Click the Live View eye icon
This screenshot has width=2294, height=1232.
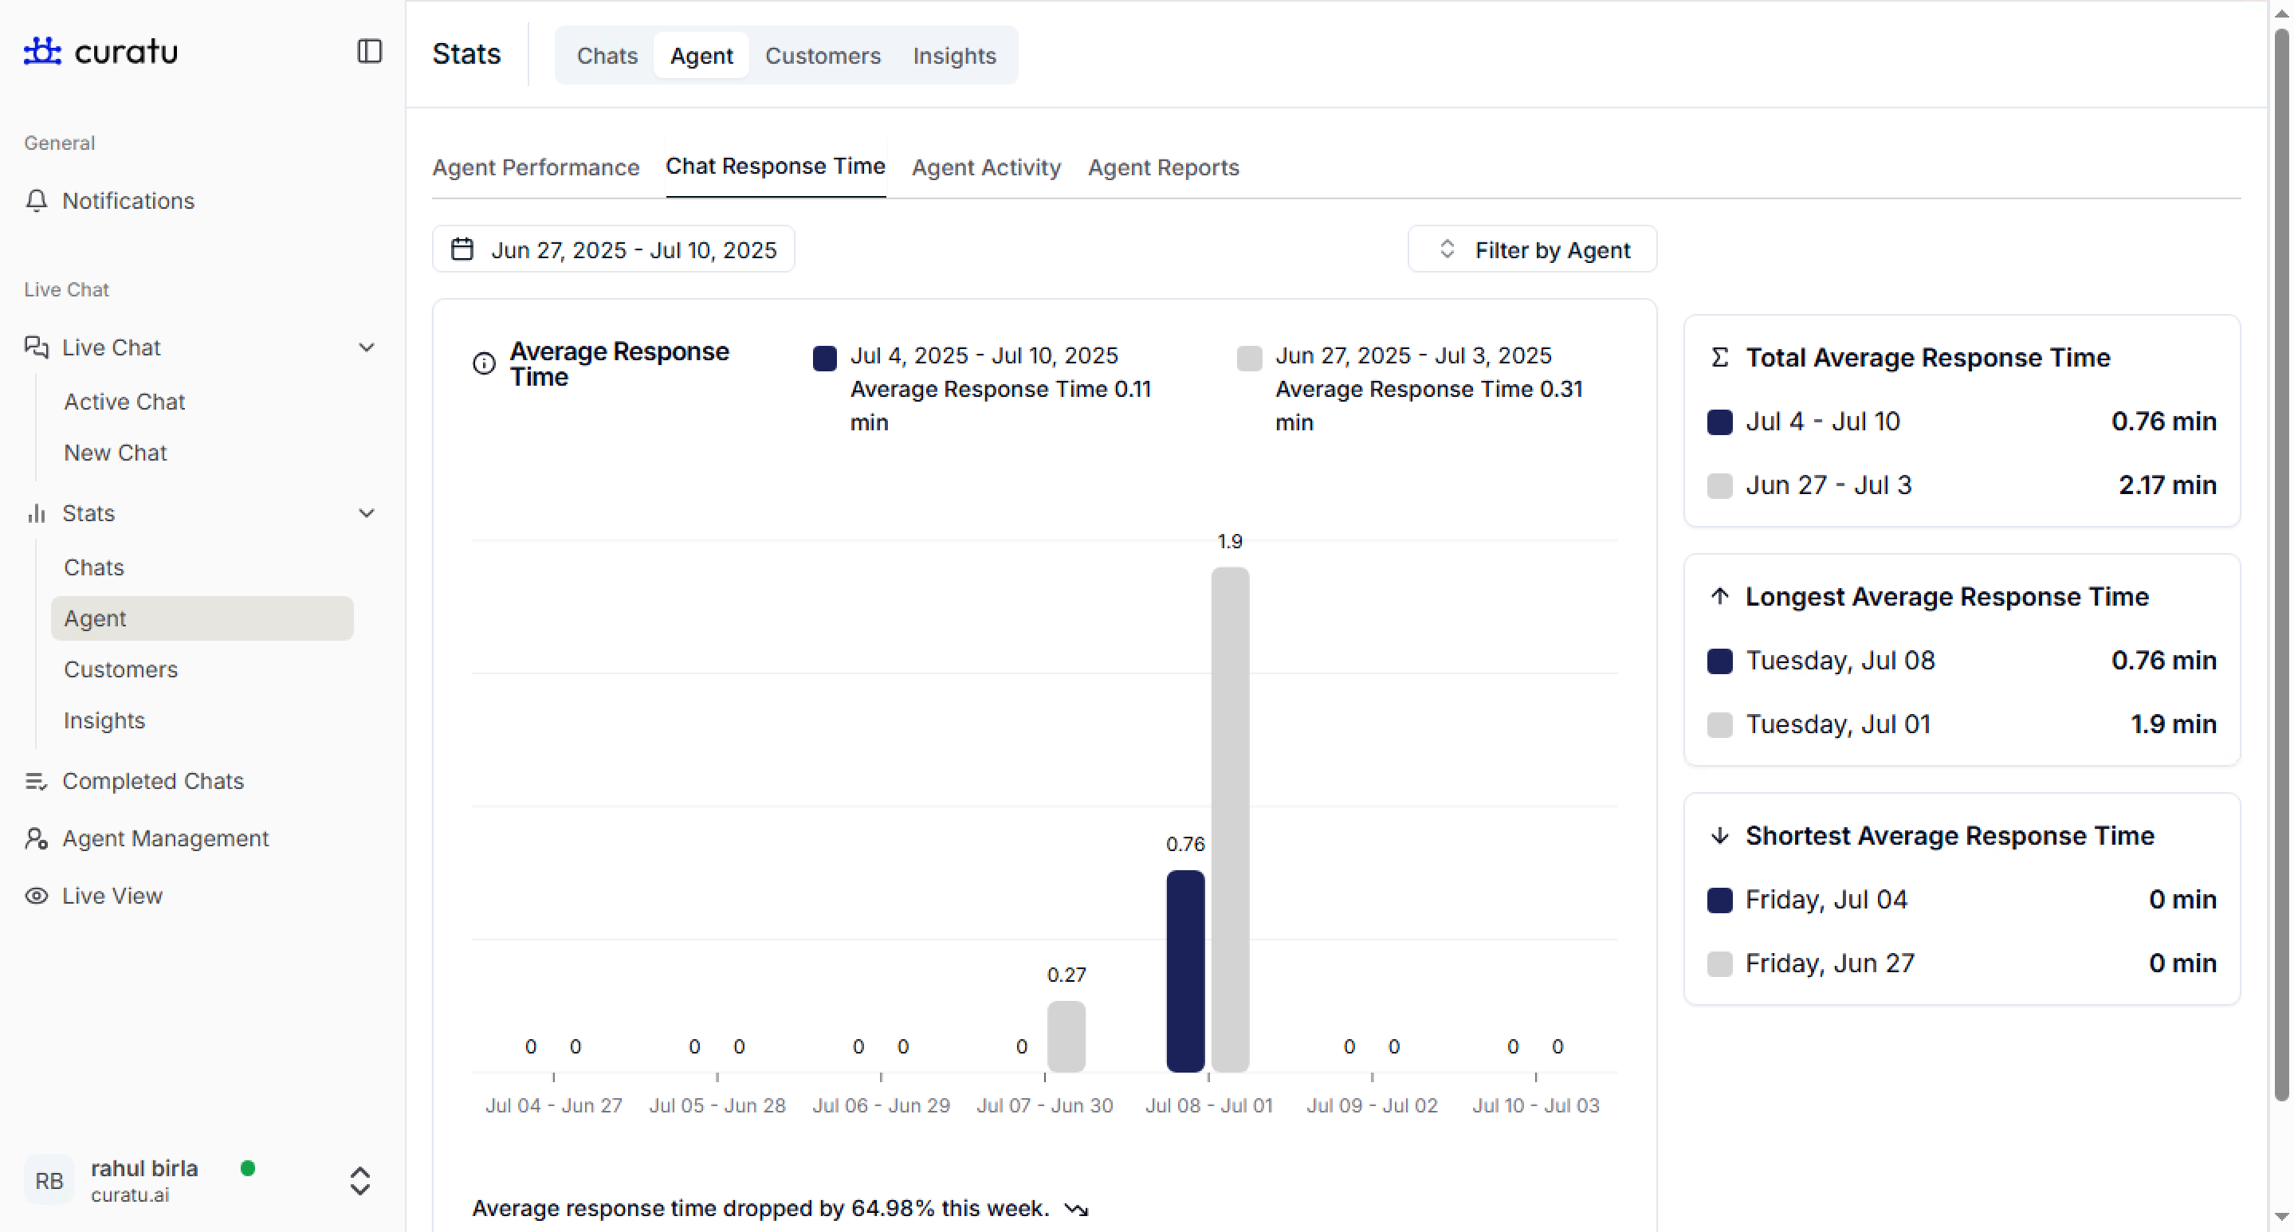coord(37,896)
